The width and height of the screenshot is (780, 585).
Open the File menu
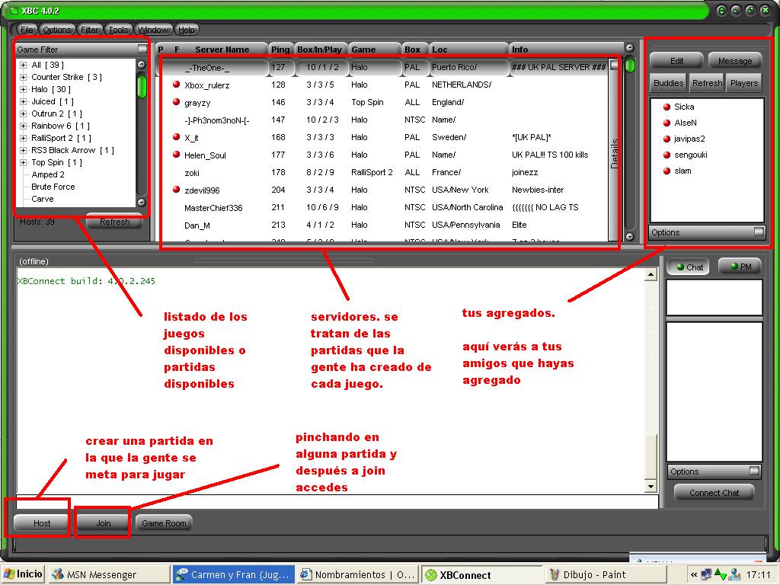(x=27, y=30)
